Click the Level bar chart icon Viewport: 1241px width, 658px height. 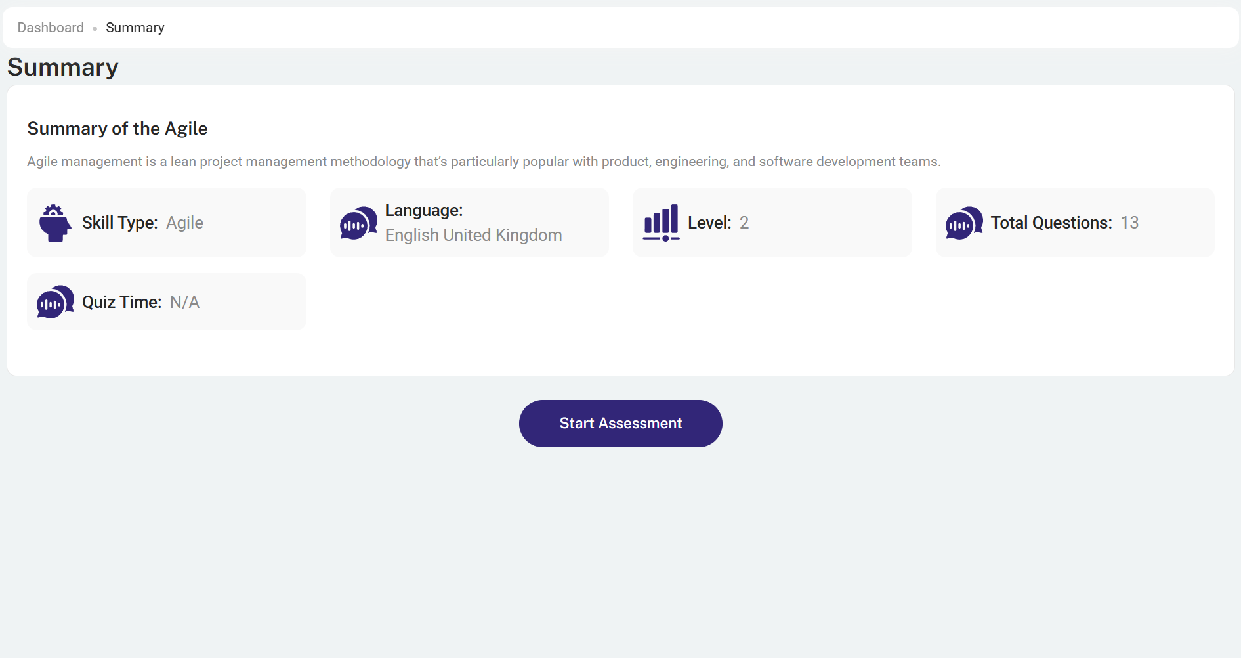[x=661, y=223]
